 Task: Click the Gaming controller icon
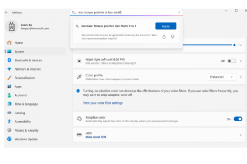coord(9,113)
